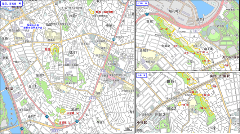Screen dimensions: 240x134
Task: Click the red label 牧志(指定解除)
Action: pos(105,12)
